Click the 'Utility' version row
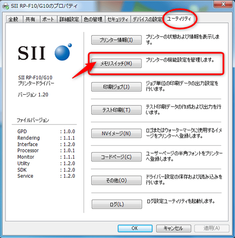 46,163
